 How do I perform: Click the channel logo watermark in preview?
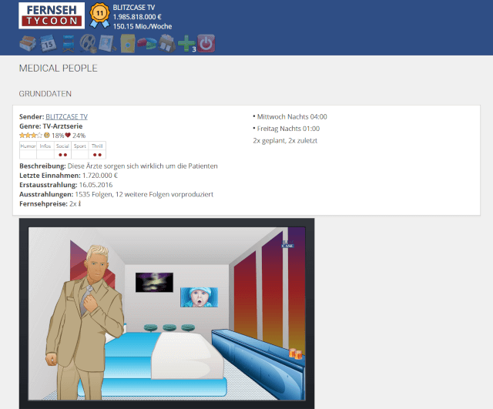(x=287, y=244)
